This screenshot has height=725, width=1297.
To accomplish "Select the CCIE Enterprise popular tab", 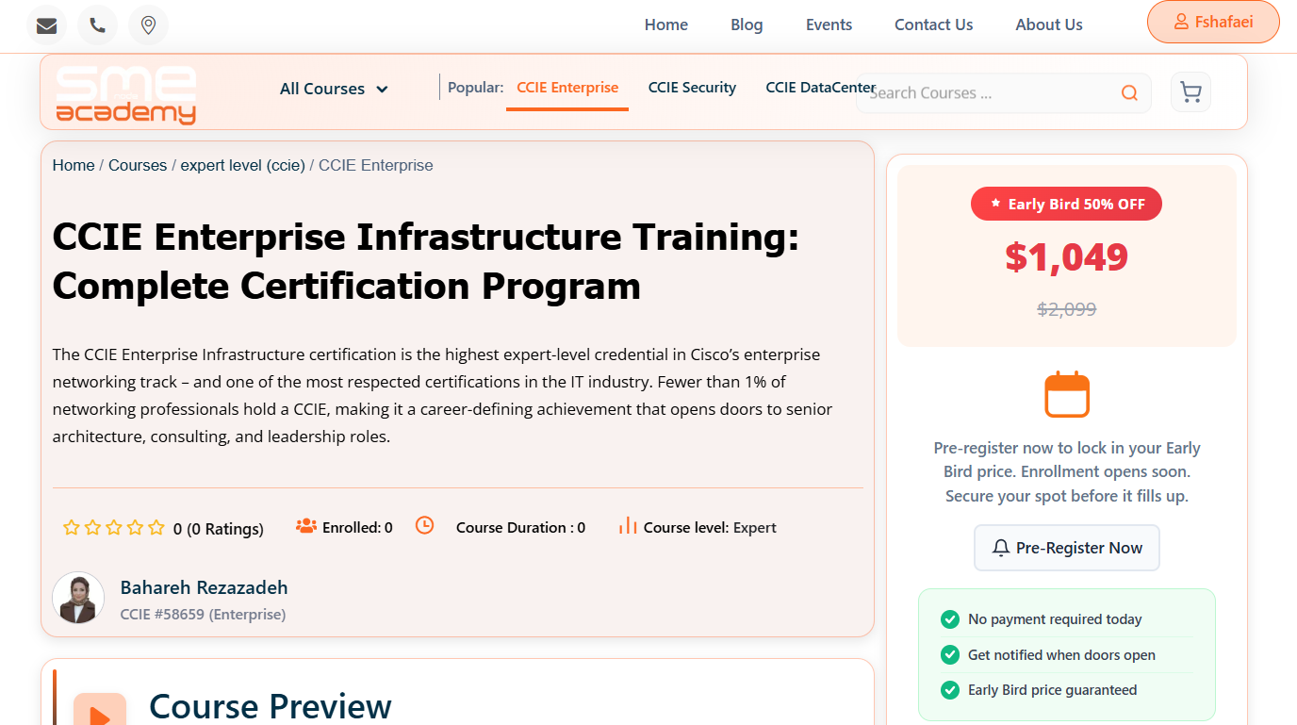I will point(567,88).
